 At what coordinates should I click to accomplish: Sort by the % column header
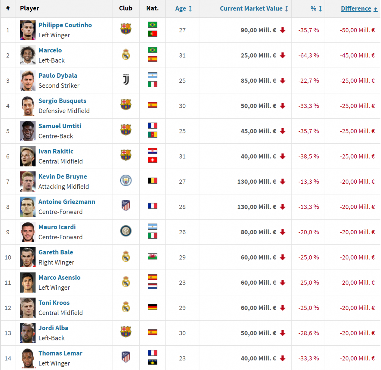tap(316, 9)
